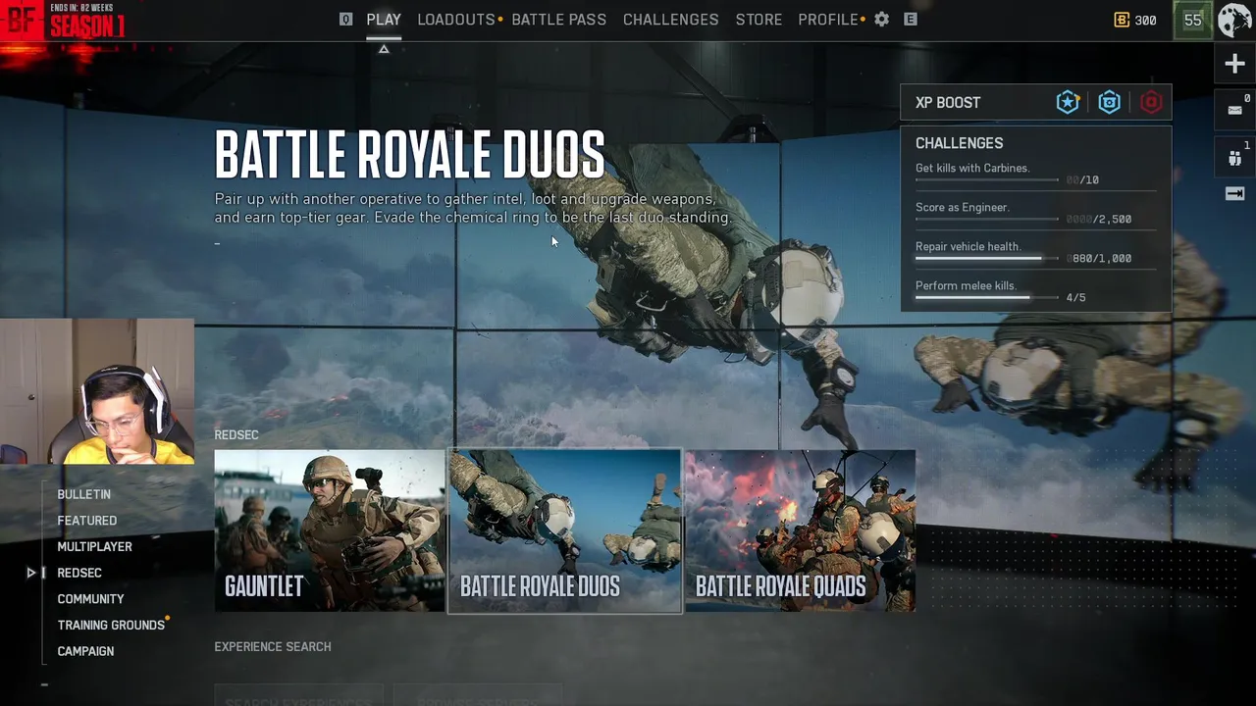1256x706 pixels.
Task: Click the Score as Engineer progress bar
Action: (x=987, y=220)
